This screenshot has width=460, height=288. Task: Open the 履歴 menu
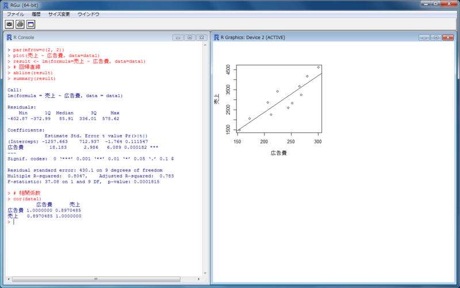36,14
